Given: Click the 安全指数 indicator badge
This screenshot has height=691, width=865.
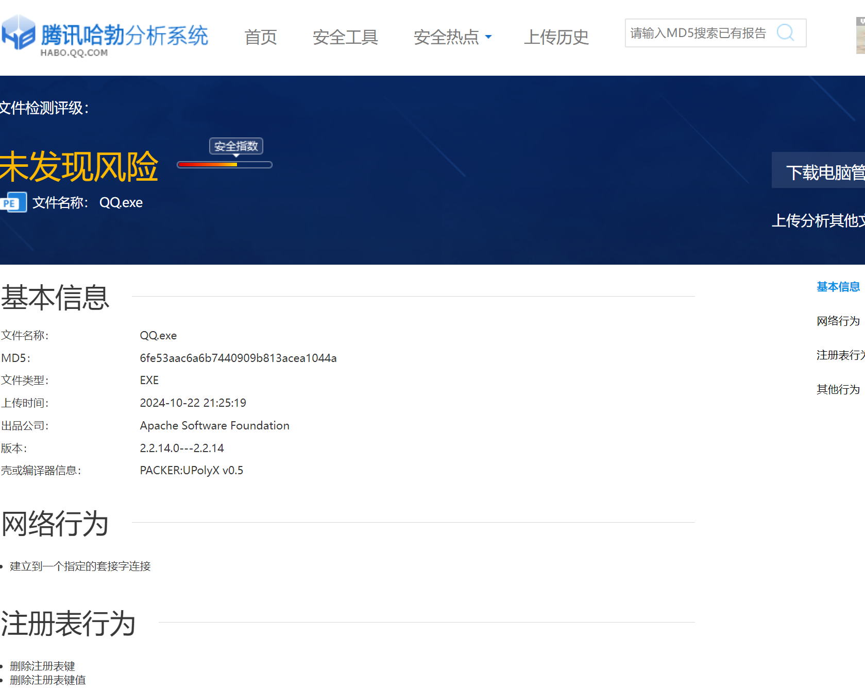Looking at the screenshot, I should (x=236, y=146).
